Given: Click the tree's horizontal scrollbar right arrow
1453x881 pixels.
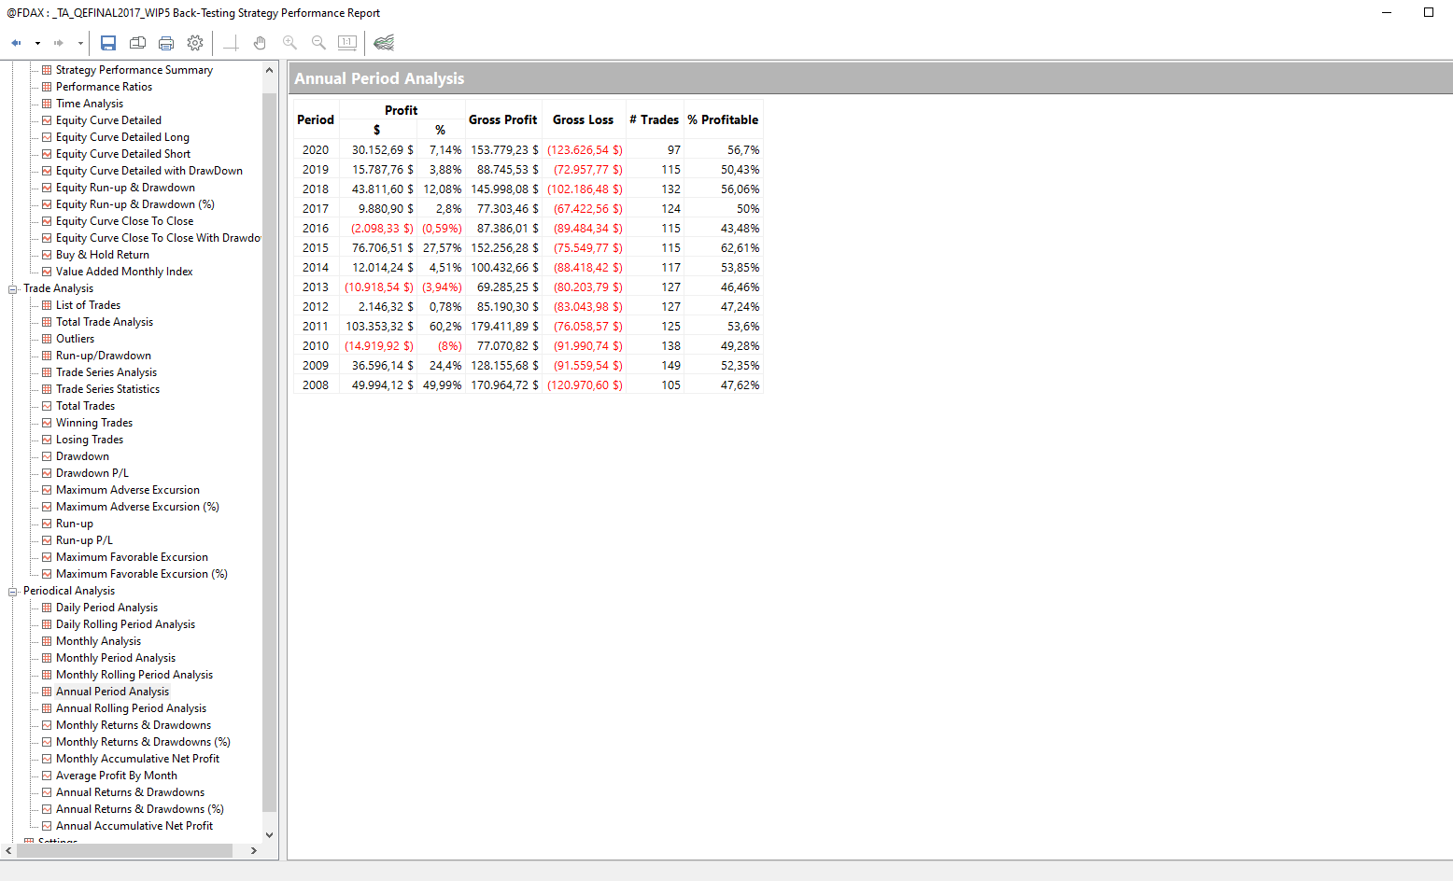Looking at the screenshot, I should pos(253,850).
